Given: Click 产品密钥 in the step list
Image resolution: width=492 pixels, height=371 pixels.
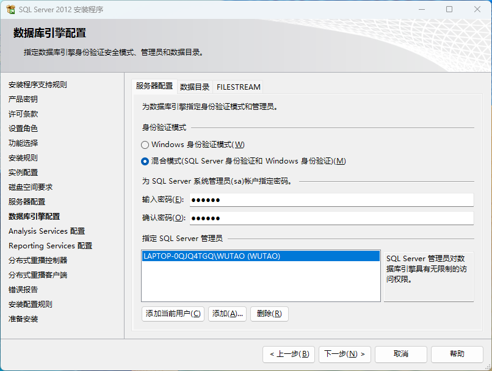Looking at the screenshot, I should 23,99.
